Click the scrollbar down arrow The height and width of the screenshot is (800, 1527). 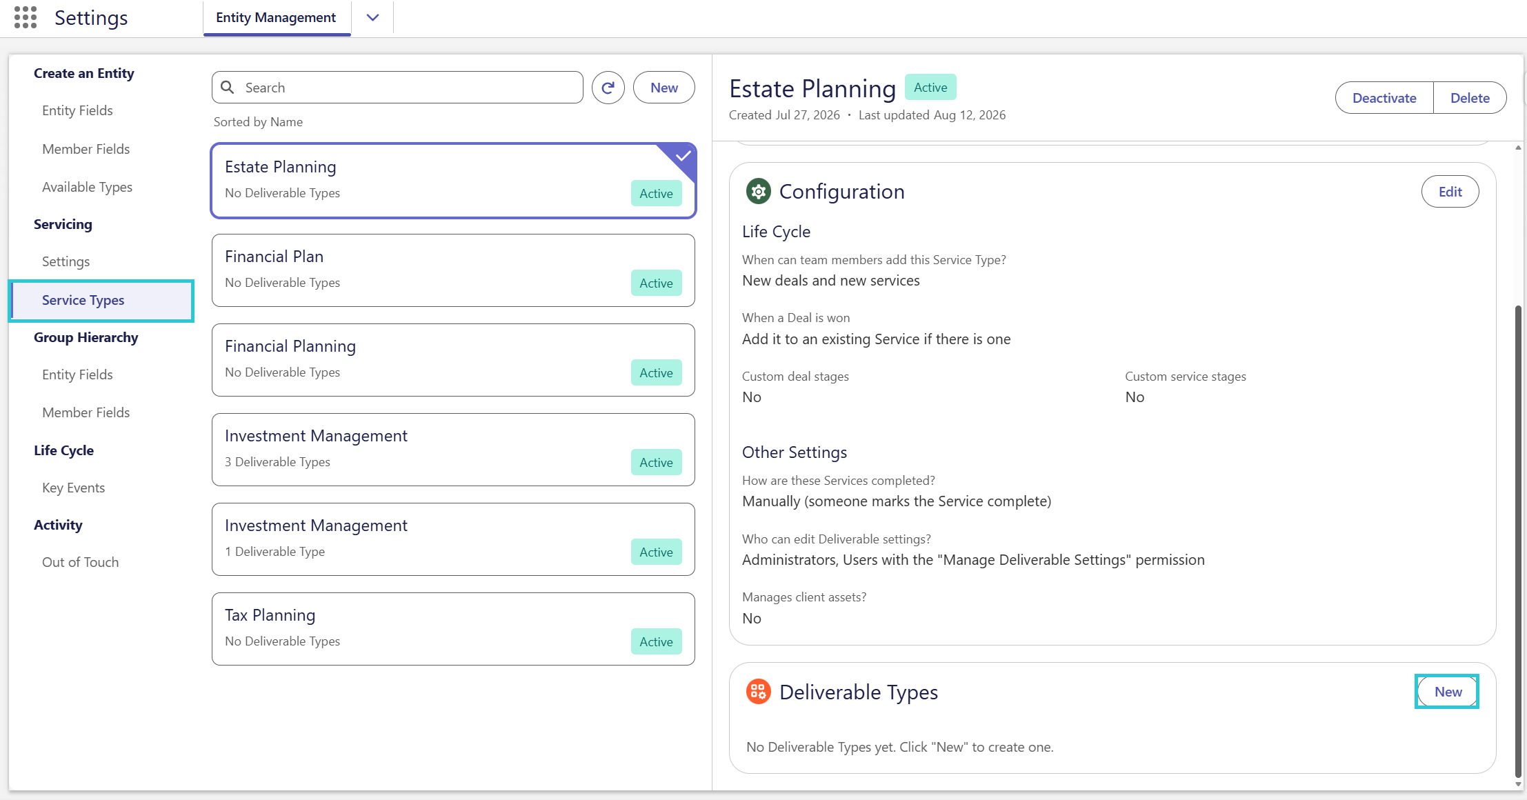click(1518, 784)
